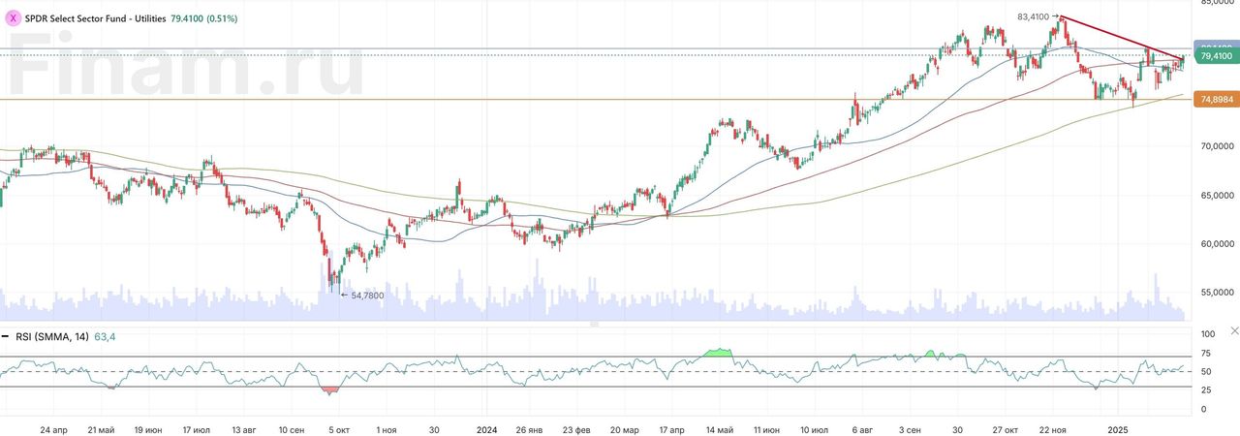Viewport: 1240px width, 436px height.
Task: Close the RSI indicator panel
Action: coord(1233,331)
